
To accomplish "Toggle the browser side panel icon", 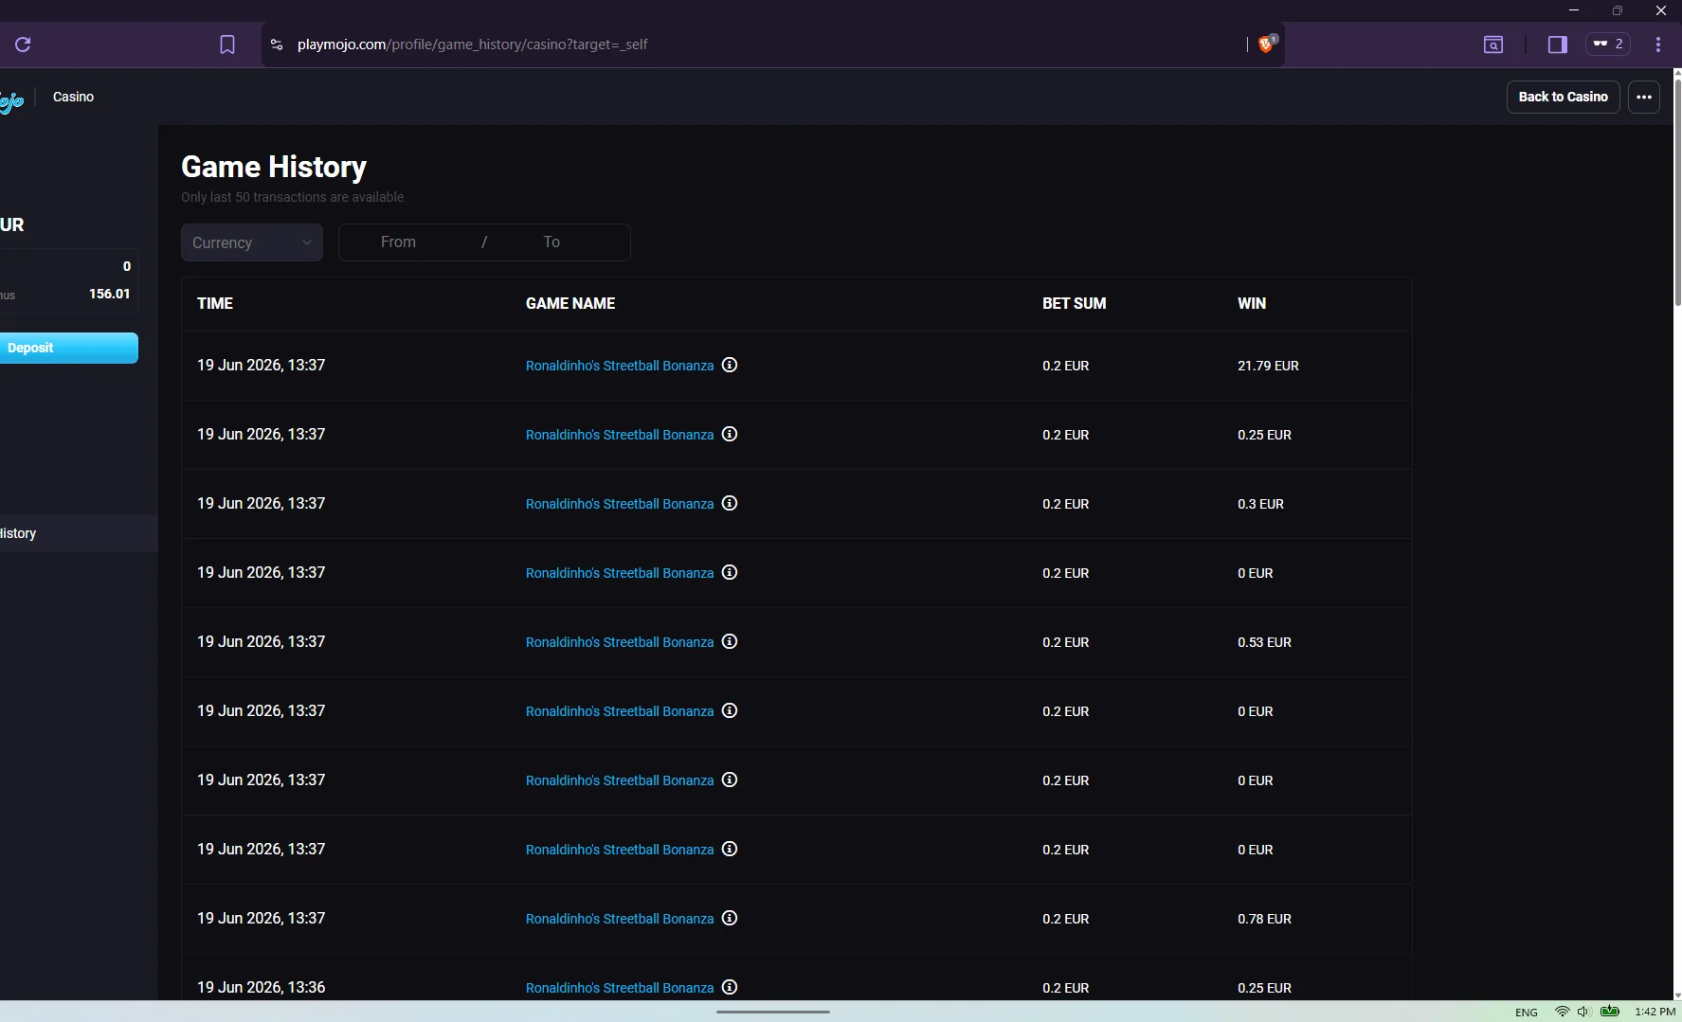I will click(1558, 45).
